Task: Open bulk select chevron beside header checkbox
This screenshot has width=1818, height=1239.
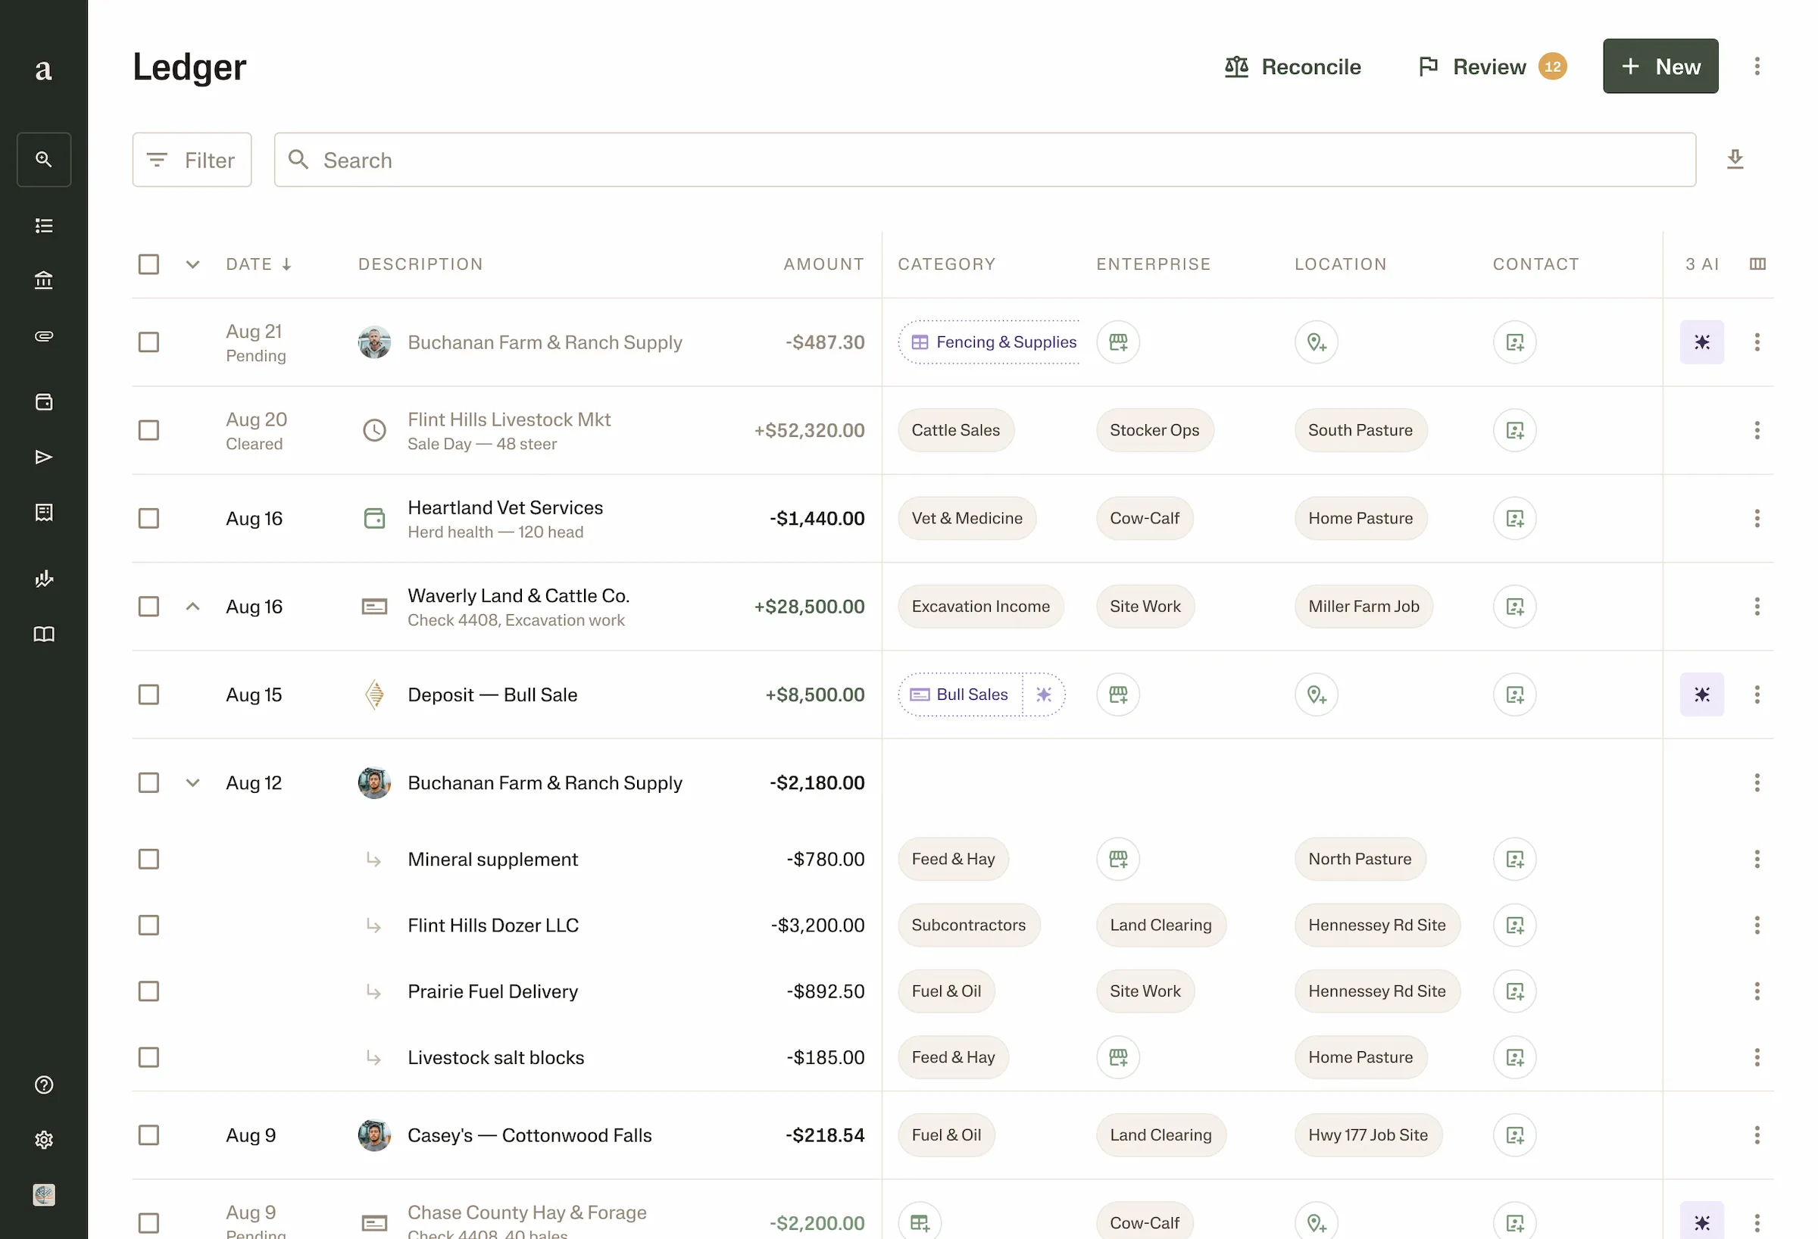Action: pos(192,264)
